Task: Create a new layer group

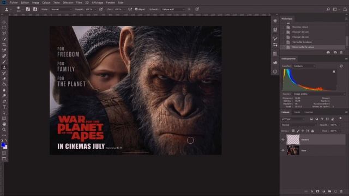Action: click(329, 191)
